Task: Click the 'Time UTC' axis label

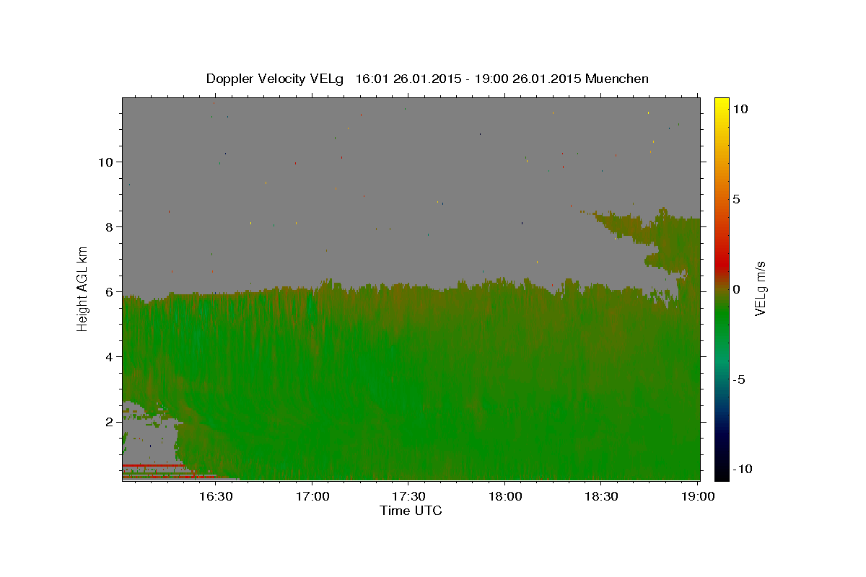Action: [411, 511]
